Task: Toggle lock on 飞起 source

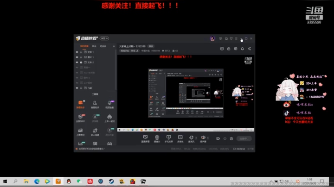Action: [x=81, y=88]
